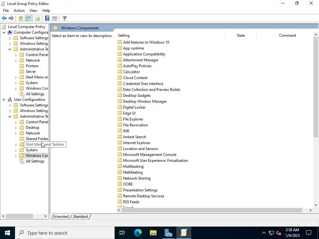Go up one level with folder icon

coord(21,18)
